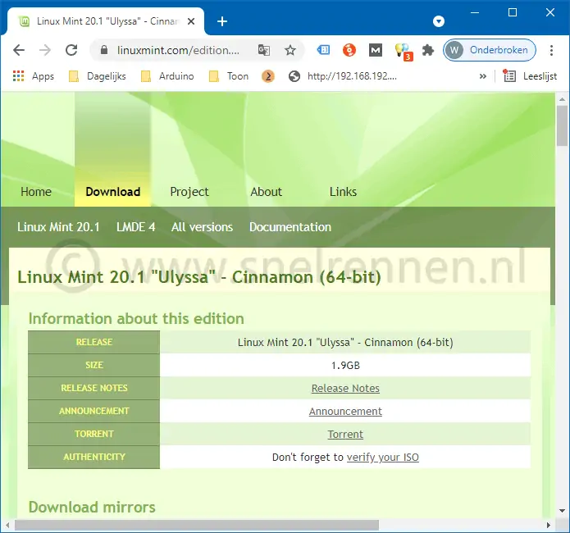
Task: Click the horizontal scrollbar right arrow
Action: pyautogui.click(x=549, y=525)
